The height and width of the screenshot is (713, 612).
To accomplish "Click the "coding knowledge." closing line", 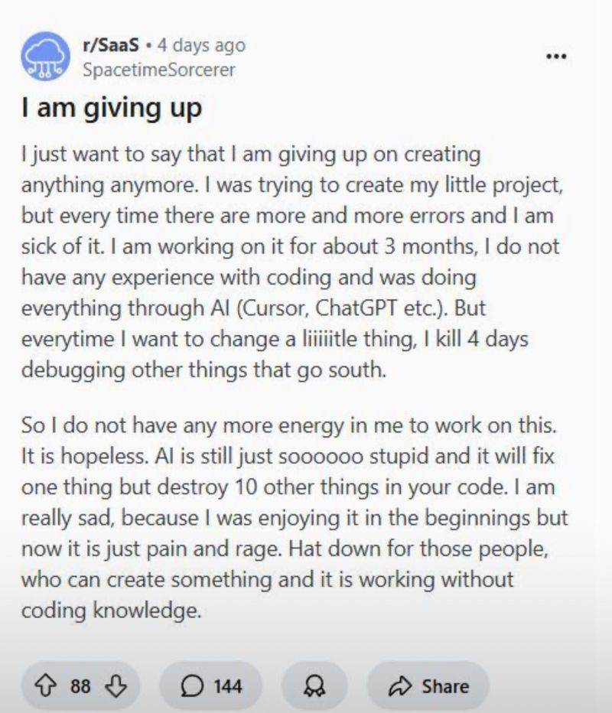I will [x=112, y=611].
